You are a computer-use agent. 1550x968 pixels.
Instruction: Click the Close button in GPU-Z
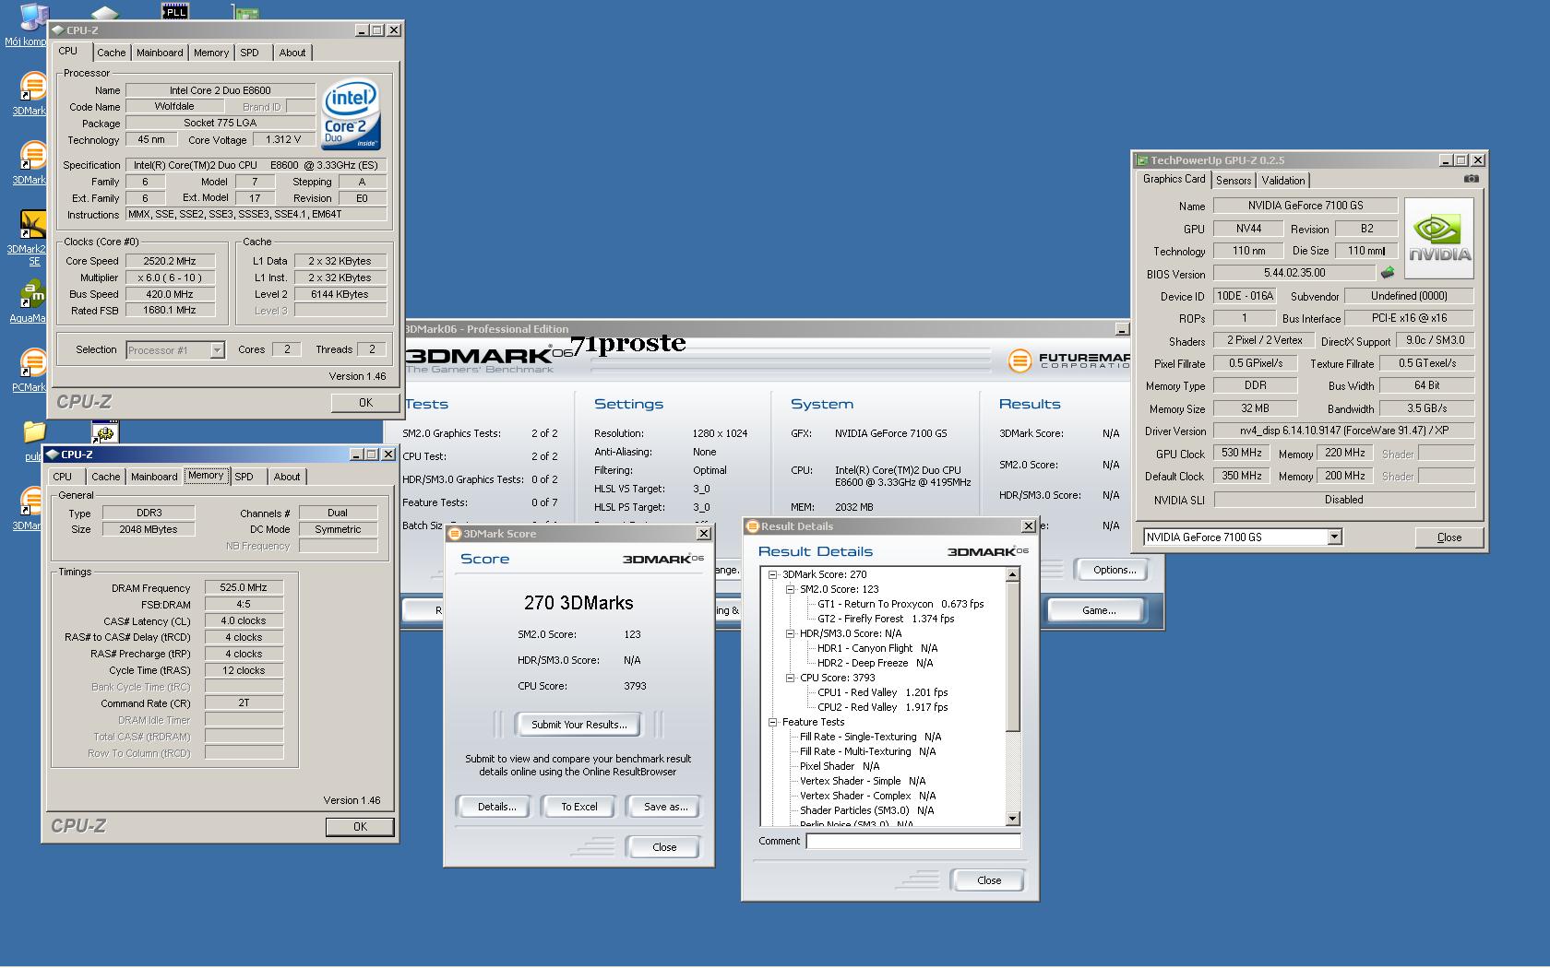pos(1449,537)
